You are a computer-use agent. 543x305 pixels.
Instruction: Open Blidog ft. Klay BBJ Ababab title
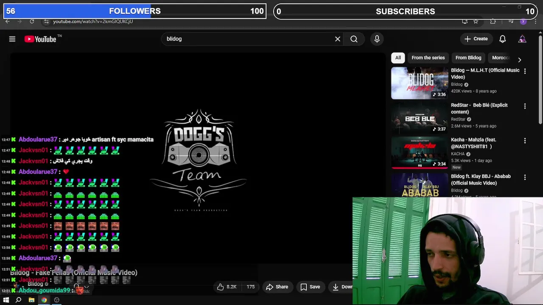(481, 180)
